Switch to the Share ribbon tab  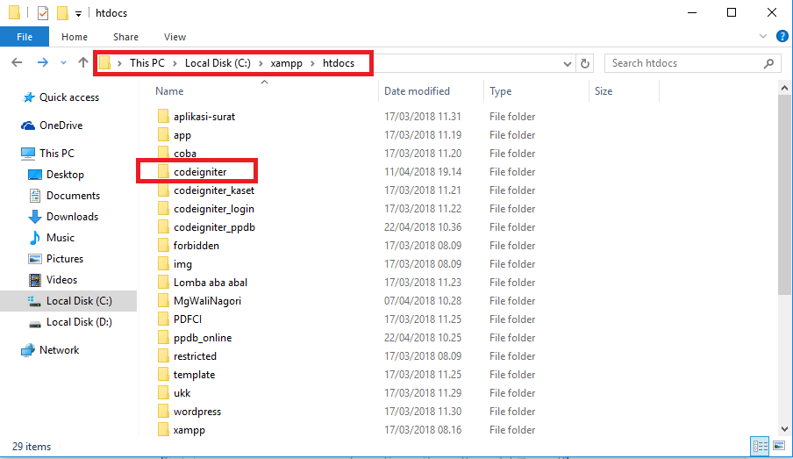coord(125,37)
